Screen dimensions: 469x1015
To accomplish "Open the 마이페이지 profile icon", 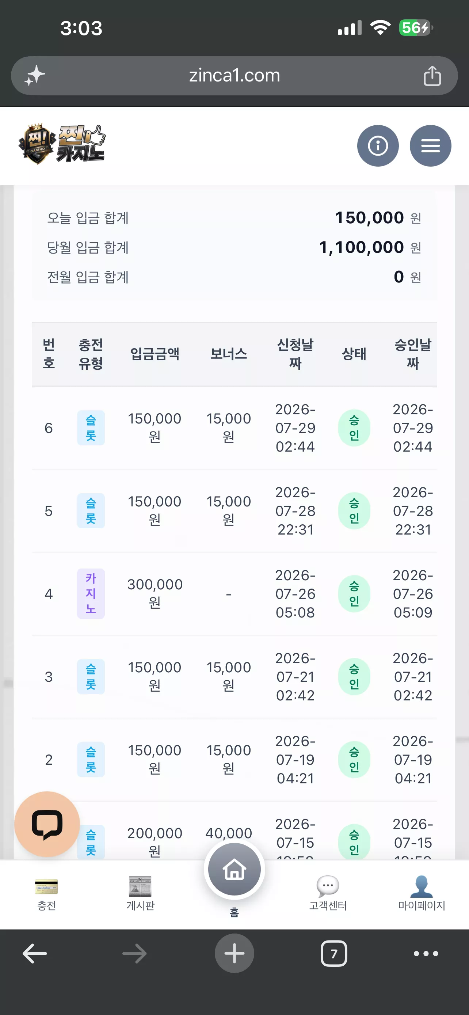I will (422, 894).
